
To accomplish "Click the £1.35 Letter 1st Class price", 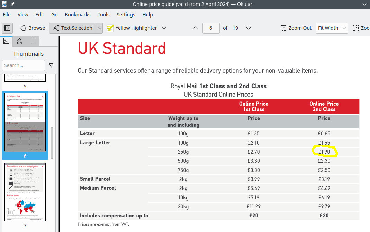I will point(254,133).
